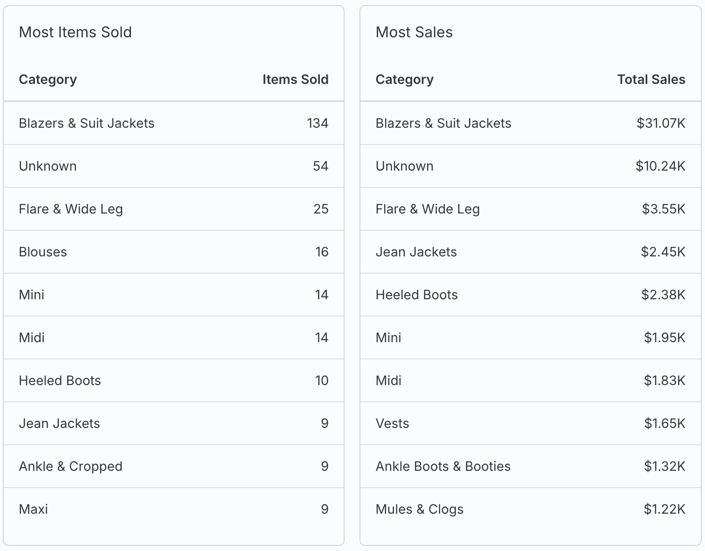
Task: Select Flare & Wide Leg with 25 items
Action: (173, 209)
